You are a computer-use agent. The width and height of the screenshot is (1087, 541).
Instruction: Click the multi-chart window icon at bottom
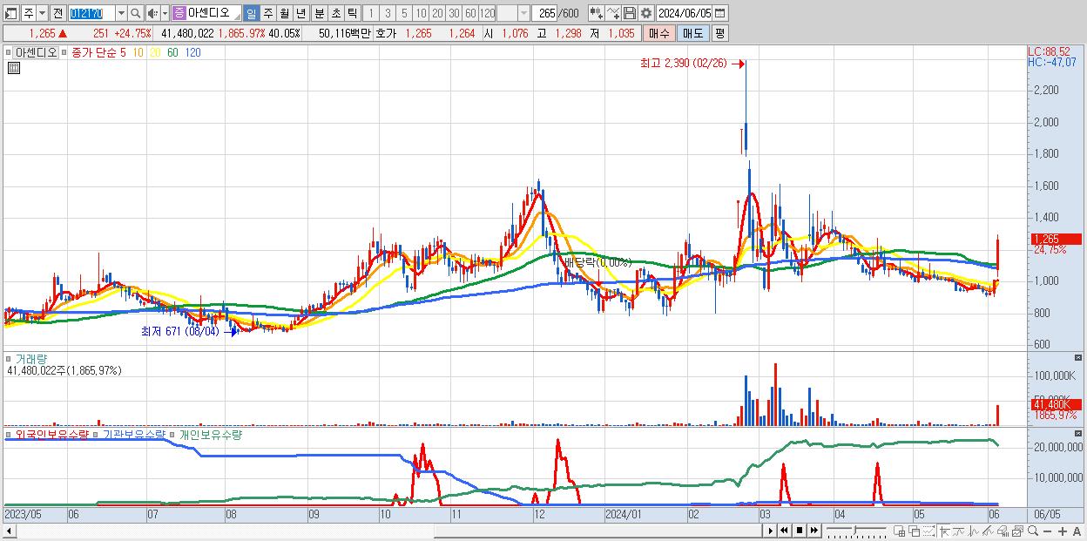coord(900,531)
